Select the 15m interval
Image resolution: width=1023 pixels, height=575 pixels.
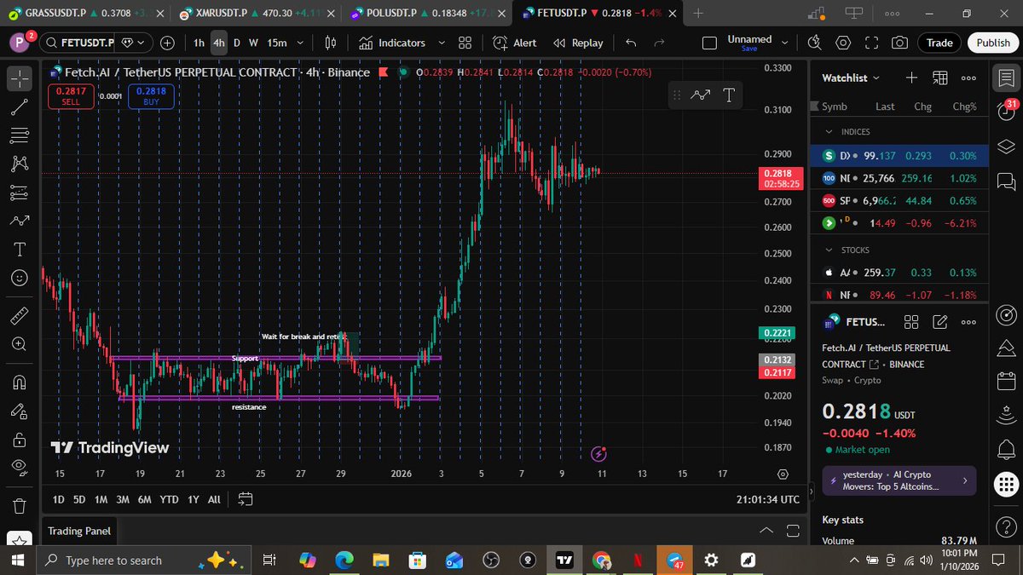[277, 43]
